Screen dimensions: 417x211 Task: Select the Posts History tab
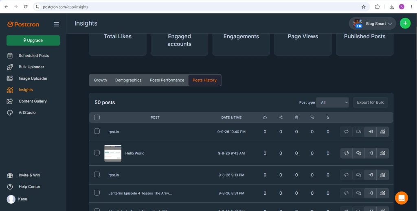pyautogui.click(x=204, y=80)
